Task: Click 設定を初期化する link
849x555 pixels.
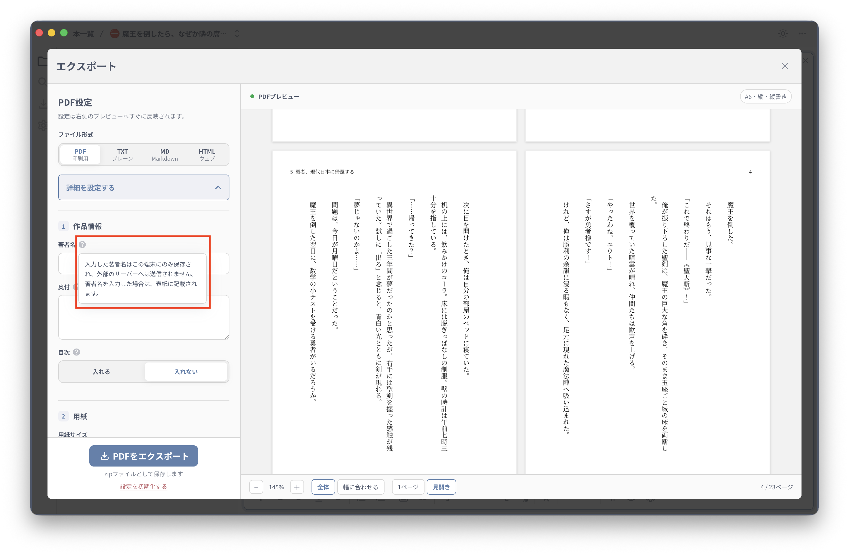Action: click(143, 487)
